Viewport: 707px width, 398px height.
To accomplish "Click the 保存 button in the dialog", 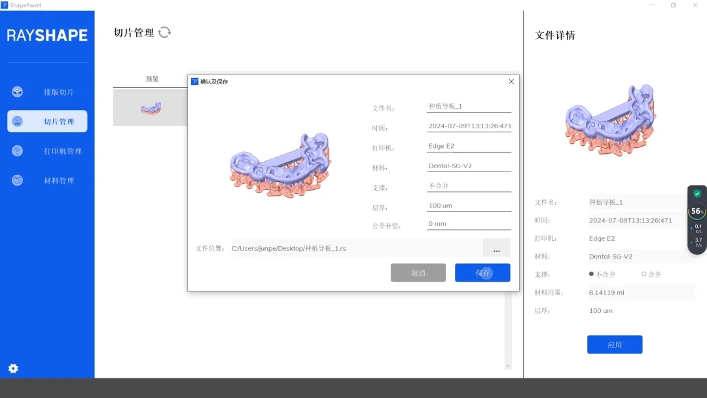I will pos(482,273).
